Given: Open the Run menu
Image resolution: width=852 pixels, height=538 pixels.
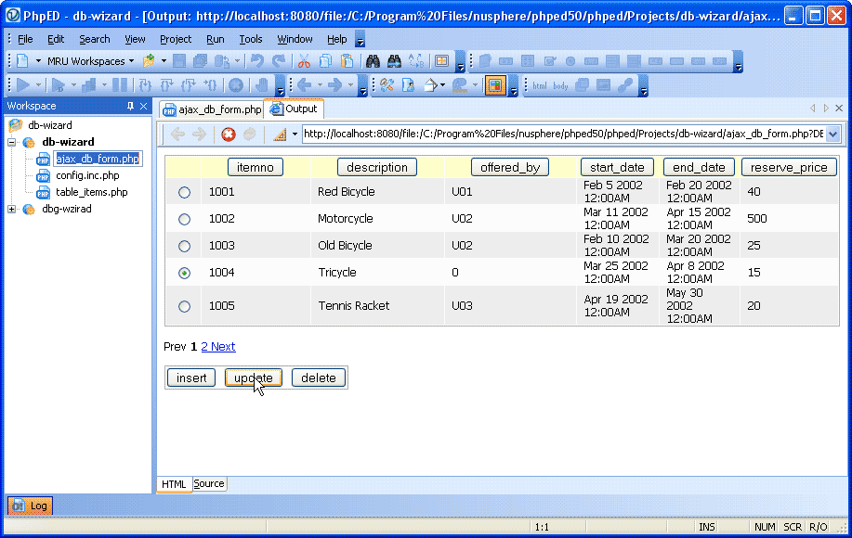Looking at the screenshot, I should tap(215, 39).
